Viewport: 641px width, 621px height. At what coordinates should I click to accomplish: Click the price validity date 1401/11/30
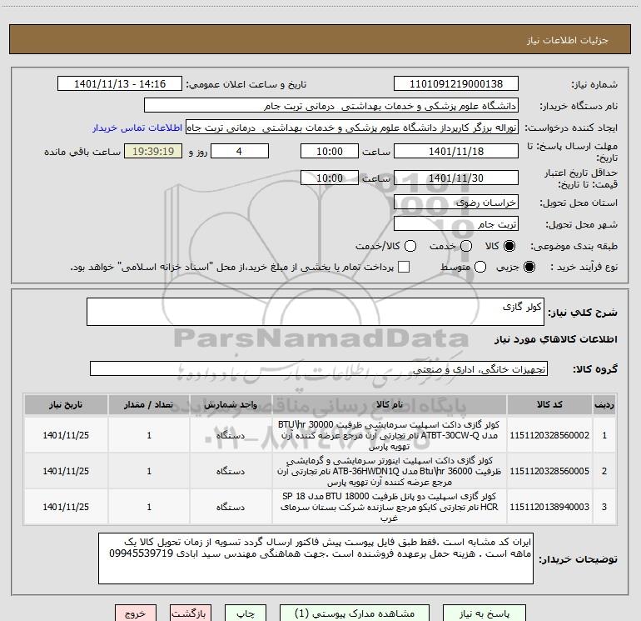coord(456,178)
